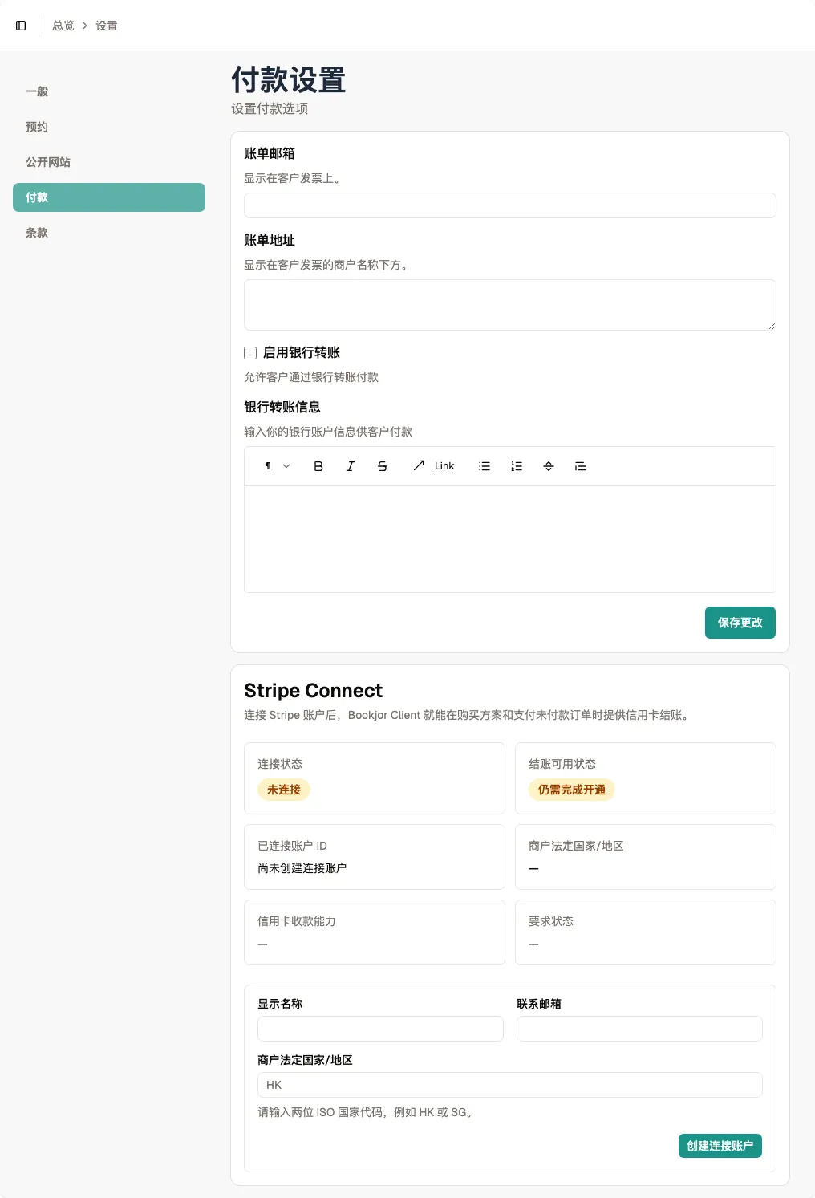Click the Stripe Connect heading
Image resolution: width=815 pixels, height=1198 pixels.
[x=313, y=691]
